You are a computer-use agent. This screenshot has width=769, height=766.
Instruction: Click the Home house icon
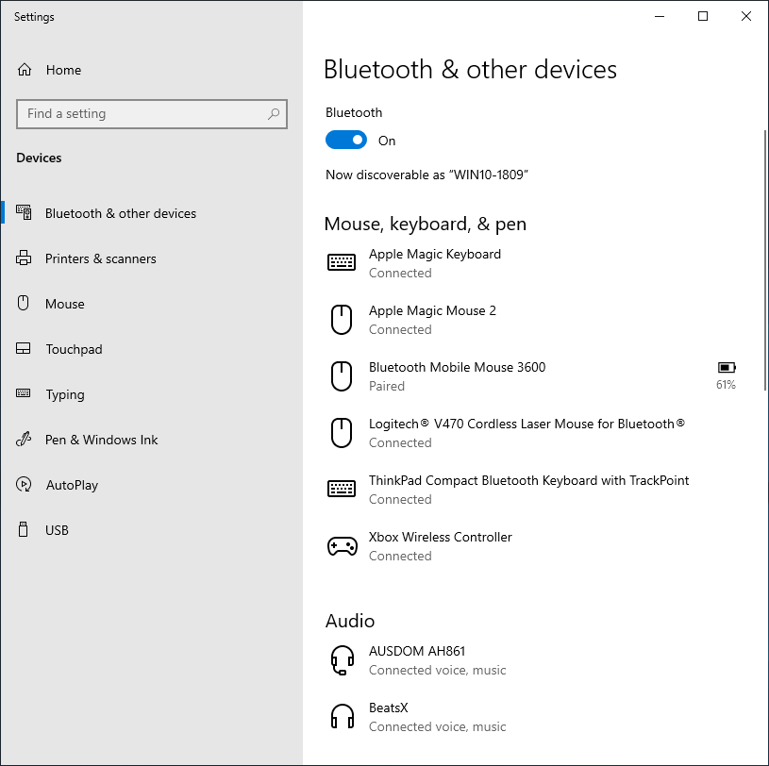coord(25,70)
